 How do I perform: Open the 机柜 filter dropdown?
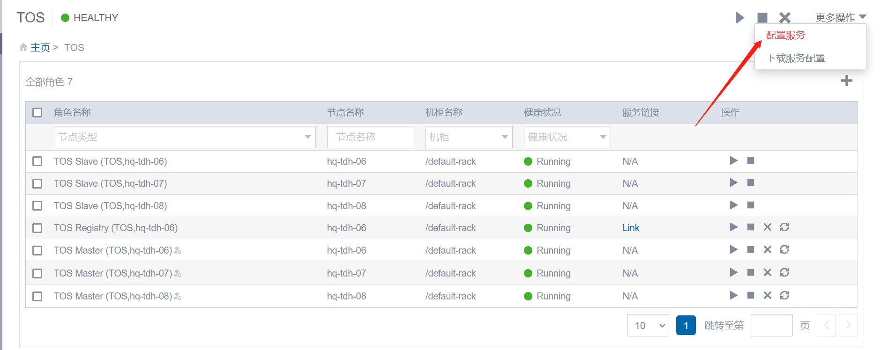click(x=469, y=137)
